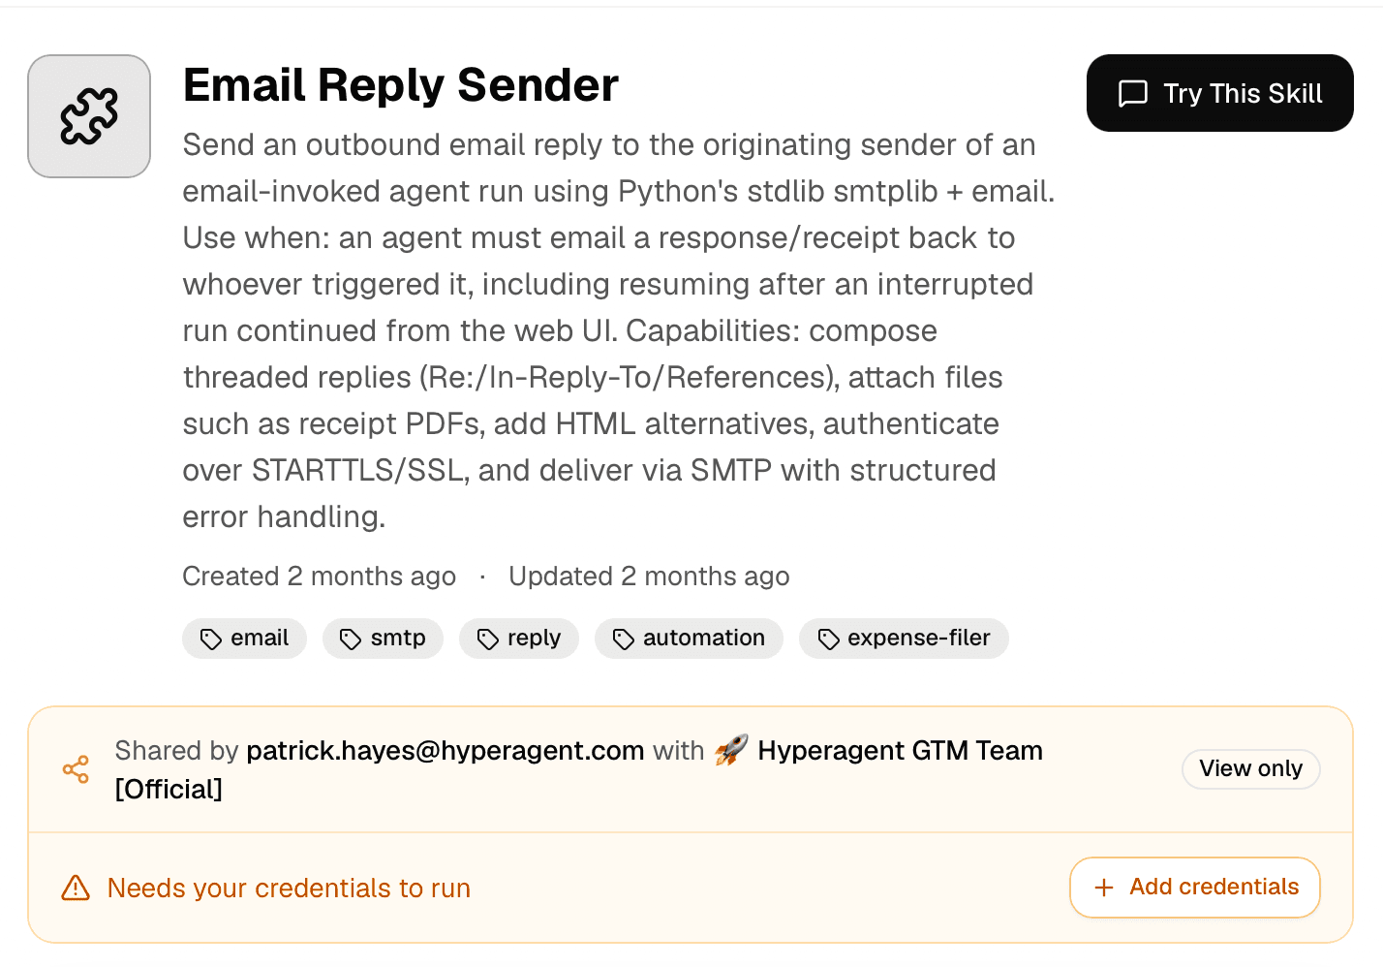Click the tag icon beside email
The width and height of the screenshot is (1383, 967).
(211, 639)
